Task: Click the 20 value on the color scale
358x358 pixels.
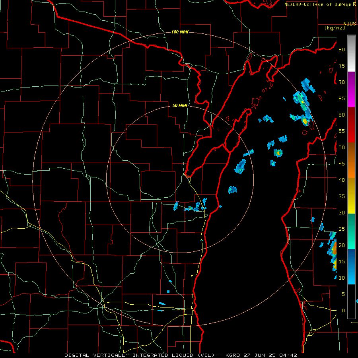Action: coord(342,245)
